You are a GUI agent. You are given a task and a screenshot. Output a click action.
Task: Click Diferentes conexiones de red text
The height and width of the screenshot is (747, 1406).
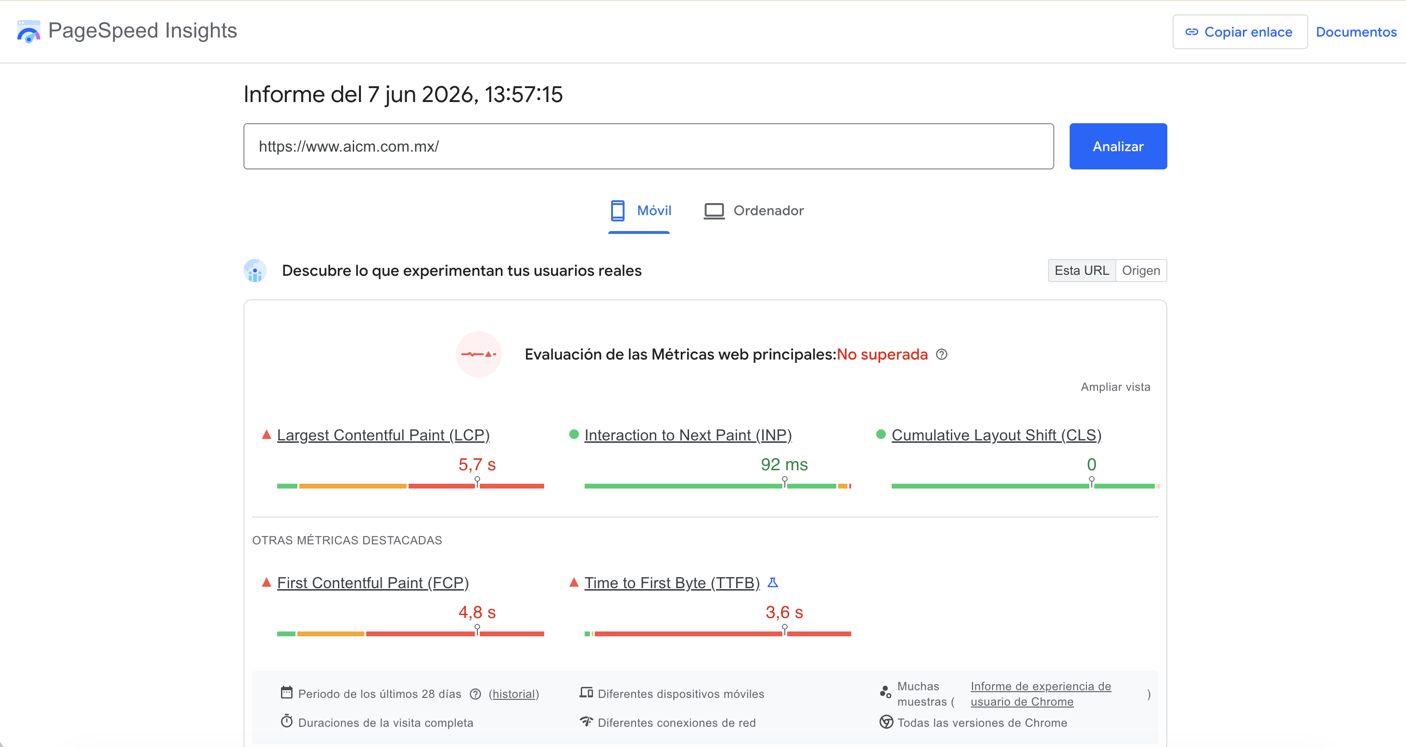[x=676, y=723]
